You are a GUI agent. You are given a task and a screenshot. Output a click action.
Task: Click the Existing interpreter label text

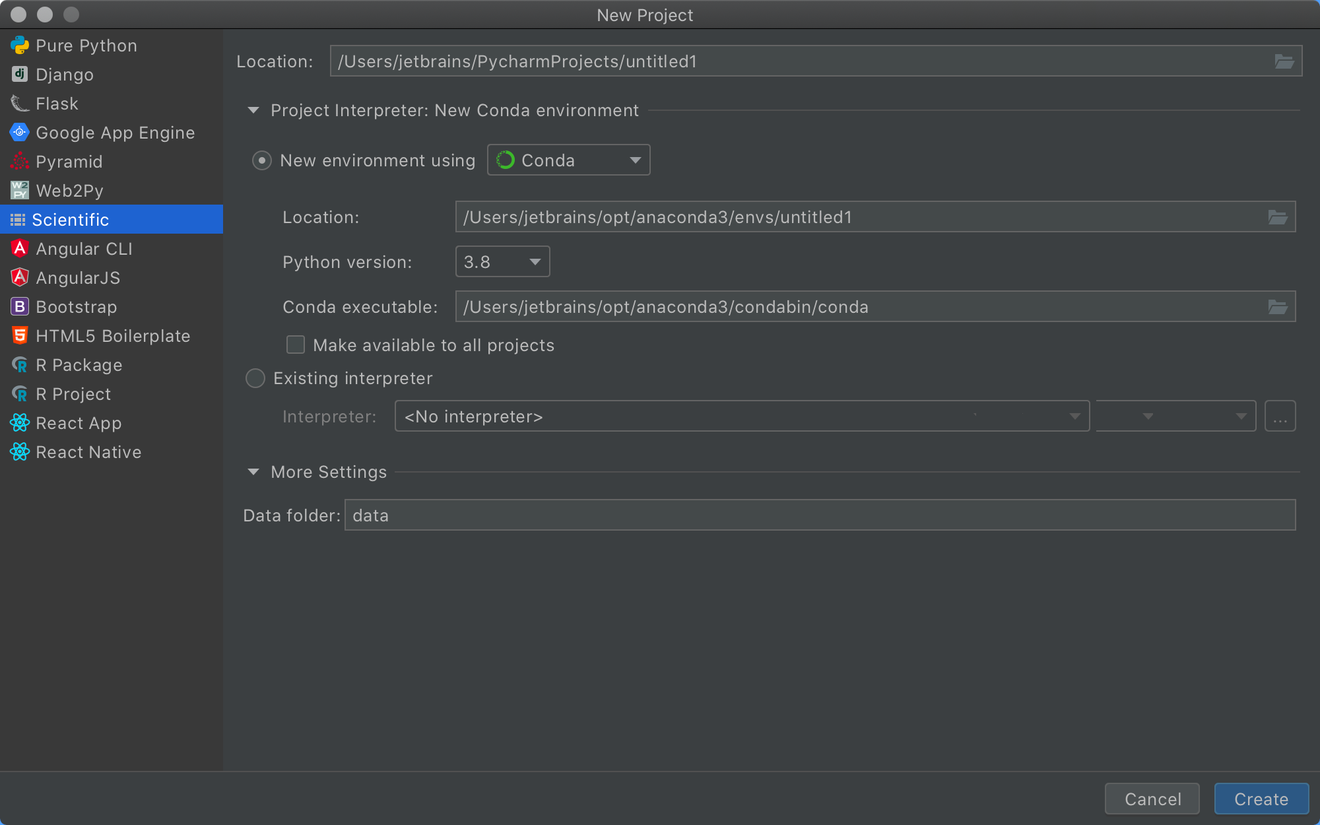[353, 378]
